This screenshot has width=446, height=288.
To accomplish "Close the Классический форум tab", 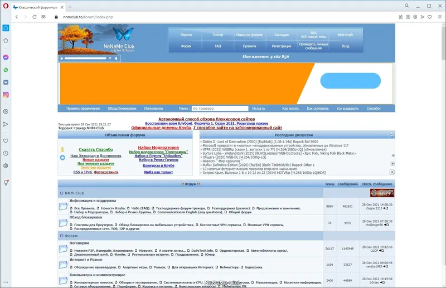I will (x=62, y=7).
